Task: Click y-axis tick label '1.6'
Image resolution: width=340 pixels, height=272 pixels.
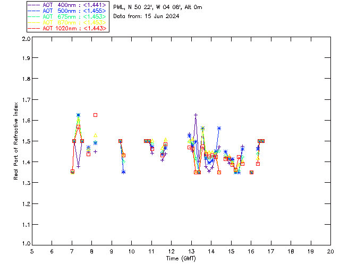Action: click(26, 121)
